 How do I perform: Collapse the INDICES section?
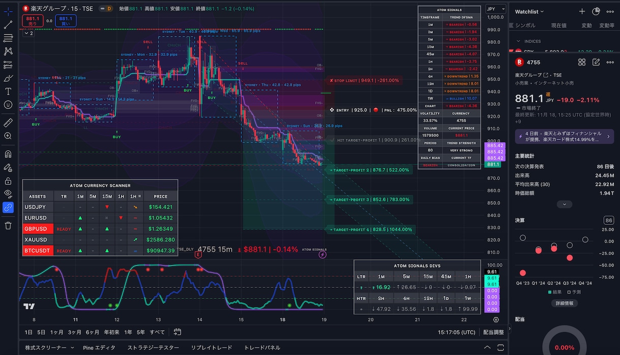pos(518,41)
